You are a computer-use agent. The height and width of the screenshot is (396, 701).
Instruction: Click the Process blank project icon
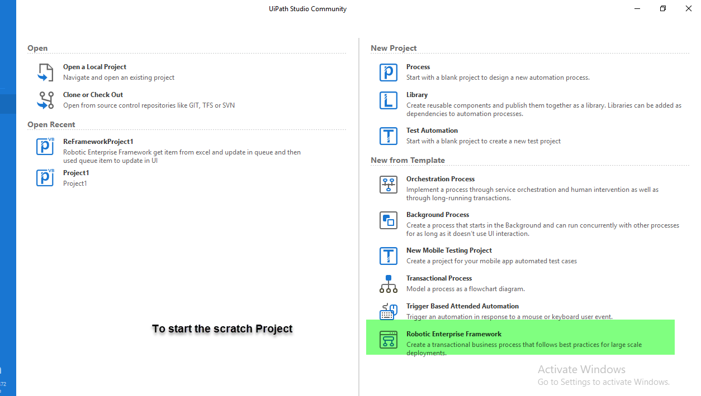(x=388, y=72)
